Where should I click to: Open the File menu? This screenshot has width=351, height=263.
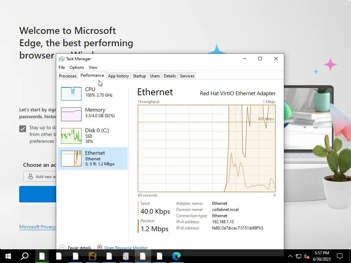pos(62,67)
